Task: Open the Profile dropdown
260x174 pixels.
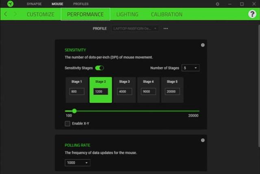Action: (135, 29)
